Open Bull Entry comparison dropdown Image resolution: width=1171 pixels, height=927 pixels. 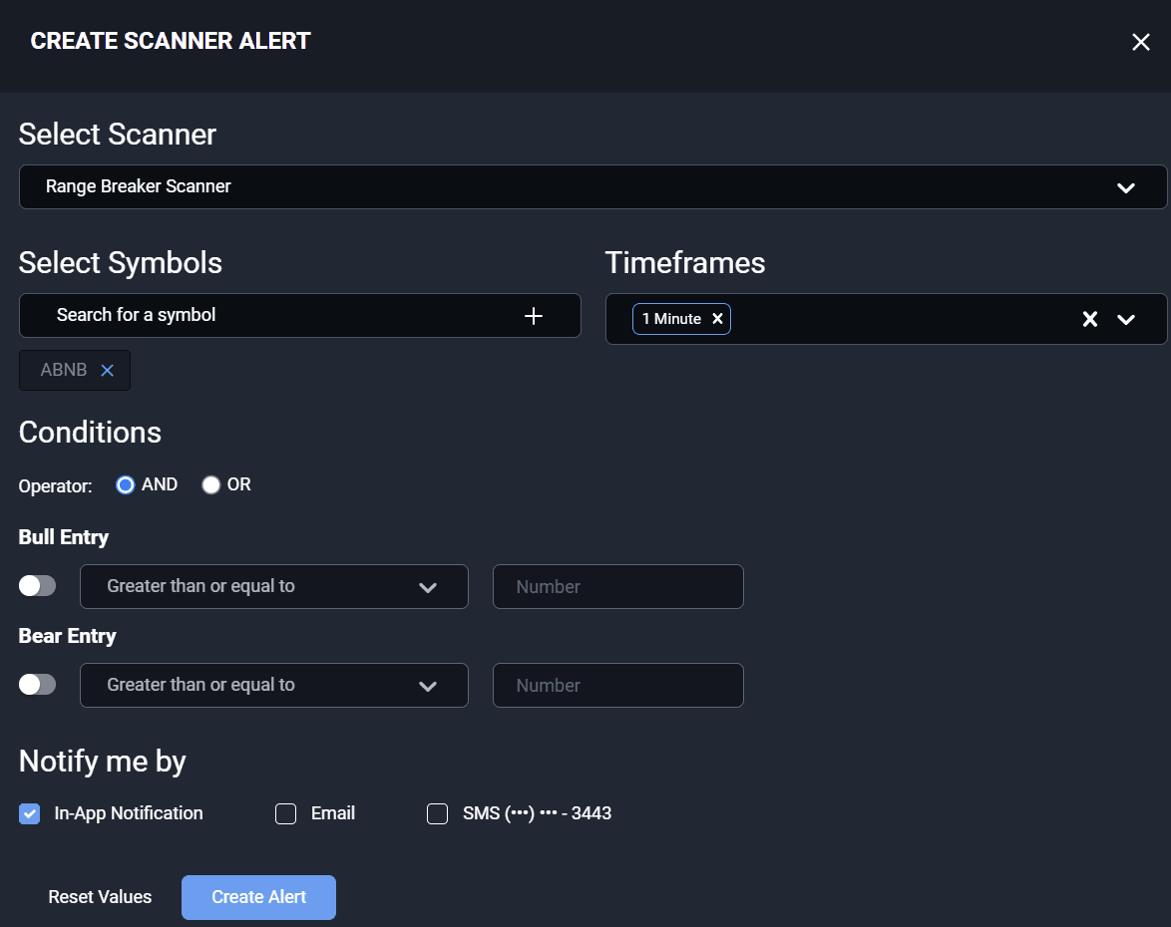(x=274, y=587)
